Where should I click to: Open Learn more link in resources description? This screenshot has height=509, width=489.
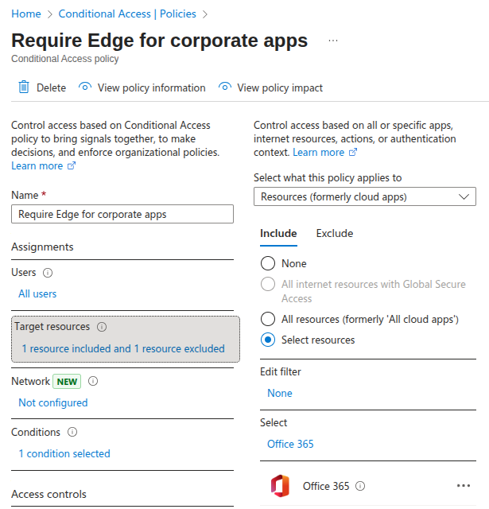318,152
